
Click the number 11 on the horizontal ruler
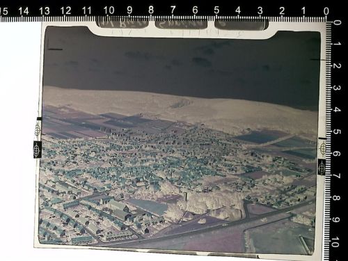87,10
